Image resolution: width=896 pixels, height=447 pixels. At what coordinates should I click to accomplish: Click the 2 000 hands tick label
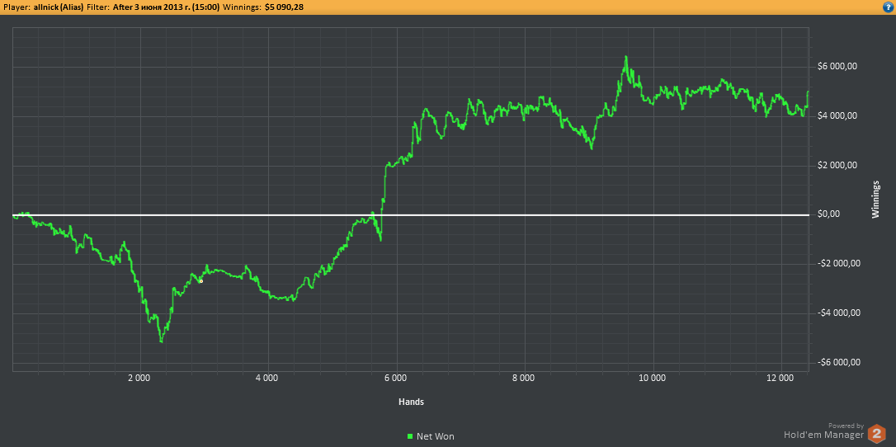click(x=139, y=379)
